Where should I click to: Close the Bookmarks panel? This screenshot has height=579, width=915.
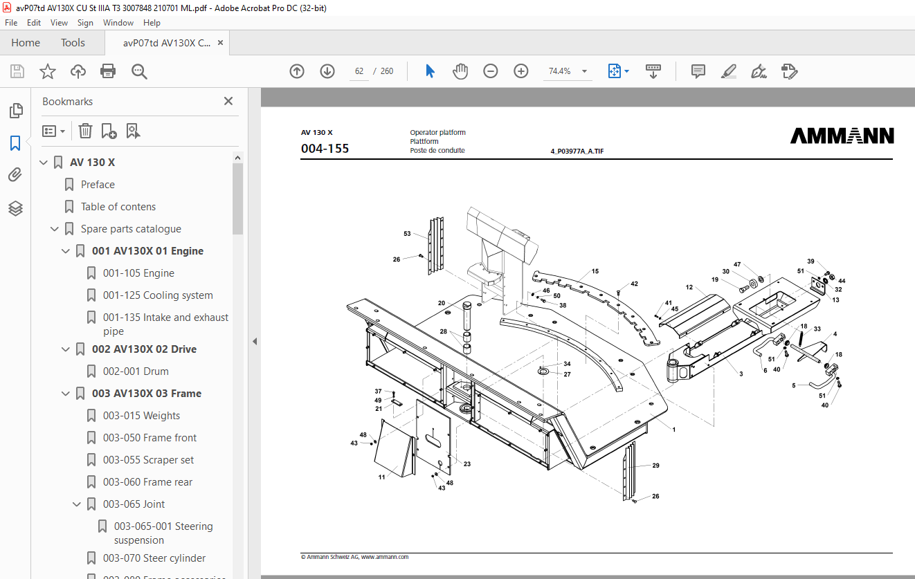[x=228, y=101]
